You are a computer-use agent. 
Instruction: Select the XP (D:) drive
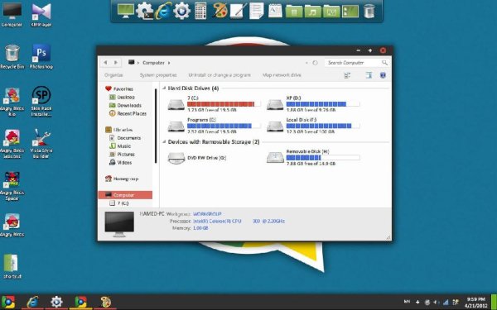pyautogui.click(x=313, y=104)
